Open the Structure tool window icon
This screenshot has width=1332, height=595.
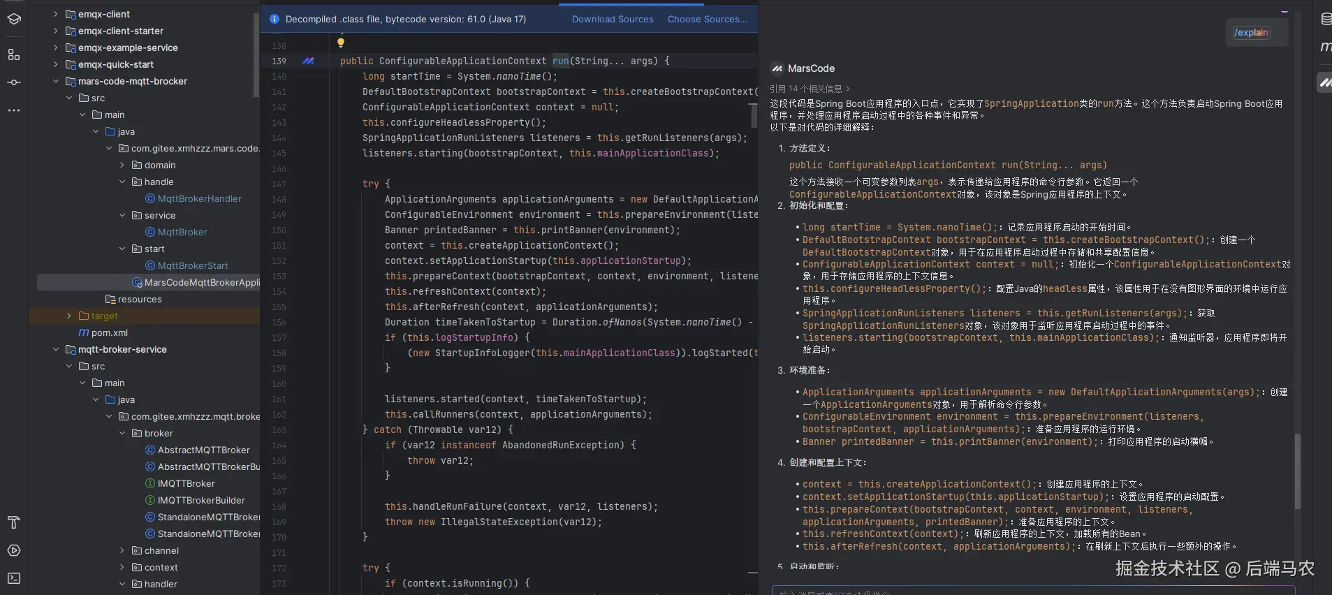13,54
